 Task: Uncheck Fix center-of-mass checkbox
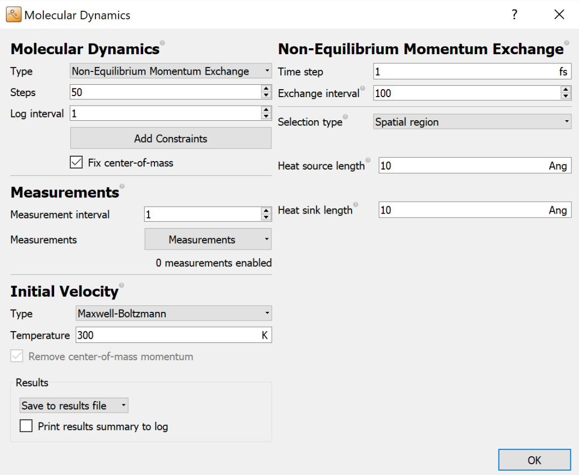click(76, 163)
